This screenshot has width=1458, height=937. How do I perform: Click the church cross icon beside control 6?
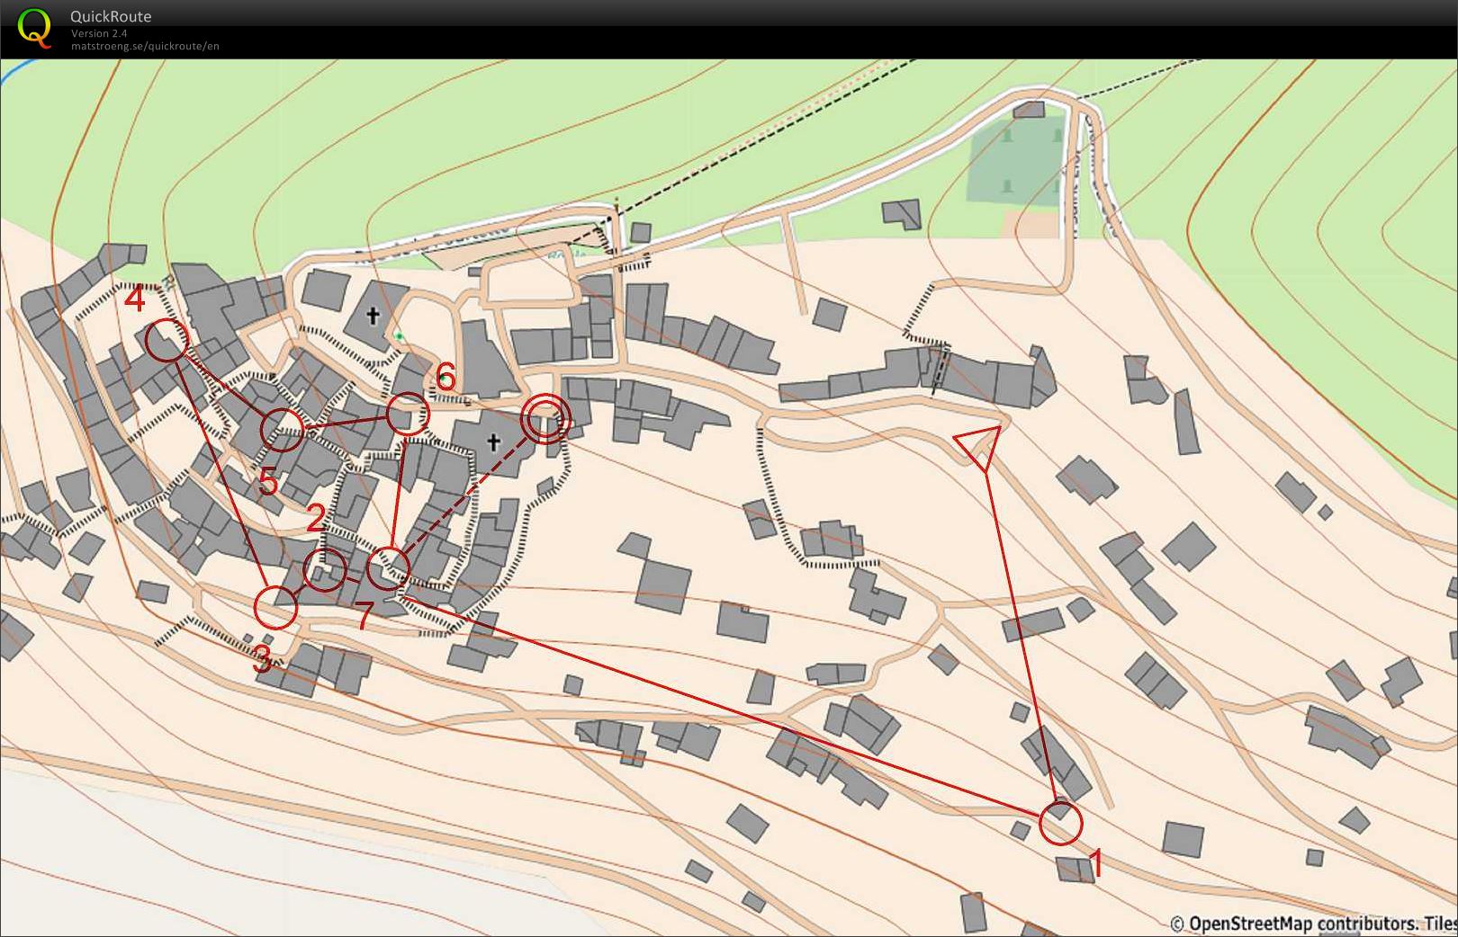373,316
